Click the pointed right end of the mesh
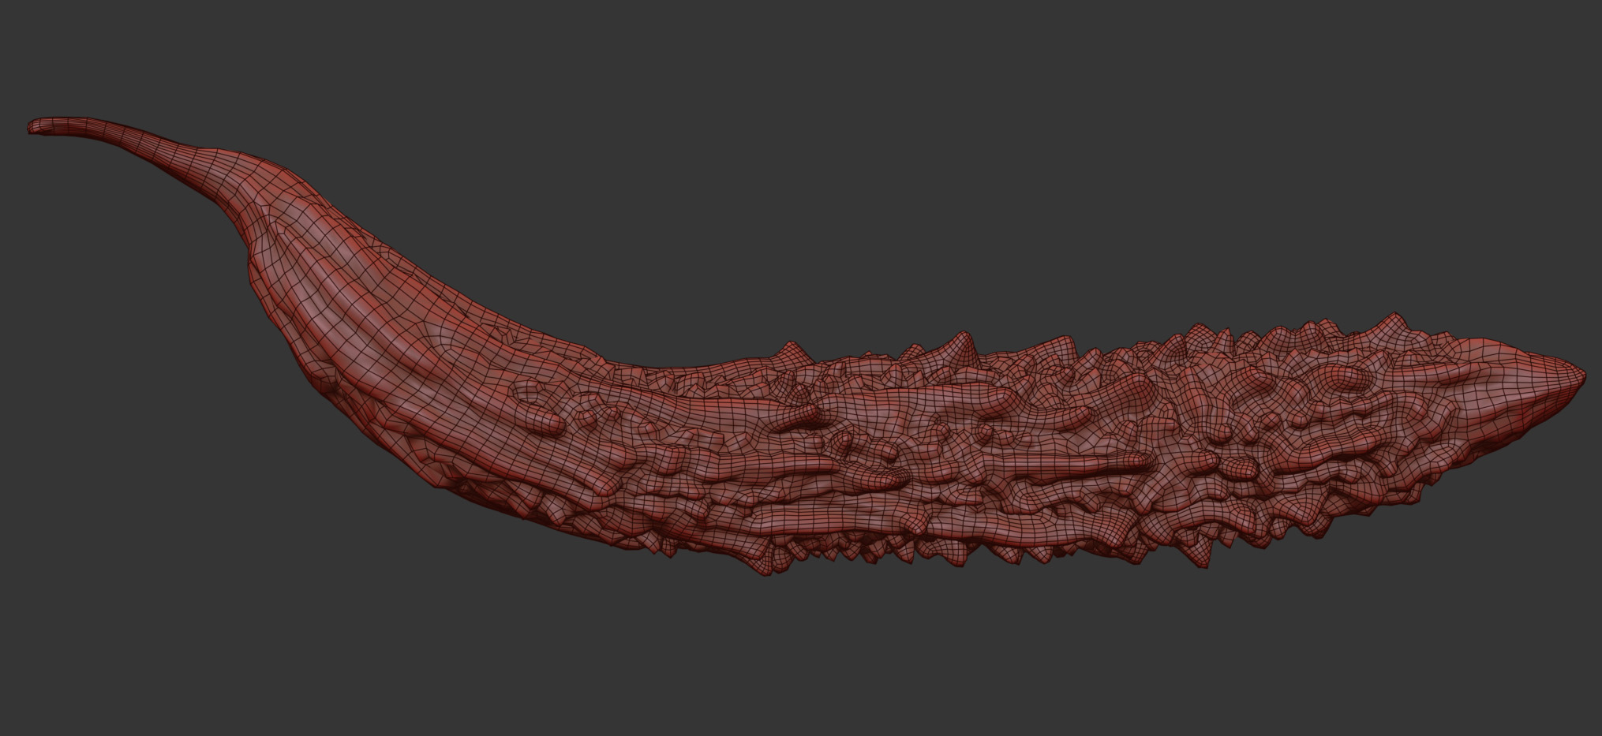The image size is (1602, 736). (1574, 379)
